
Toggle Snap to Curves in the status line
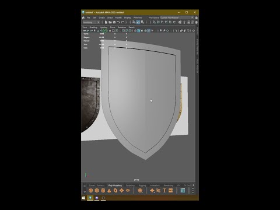158,22
